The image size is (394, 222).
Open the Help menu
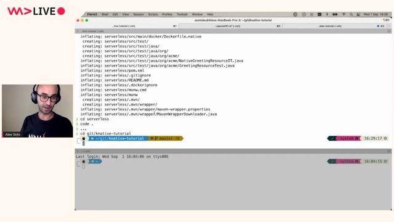(210, 14)
